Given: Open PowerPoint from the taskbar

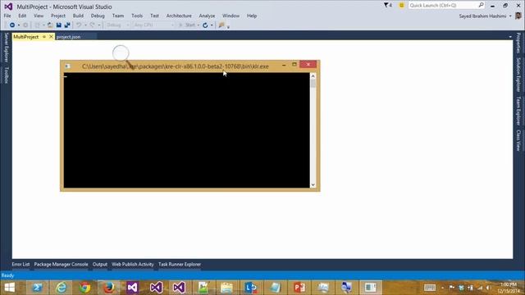Looking at the screenshot, I should tap(299, 288).
